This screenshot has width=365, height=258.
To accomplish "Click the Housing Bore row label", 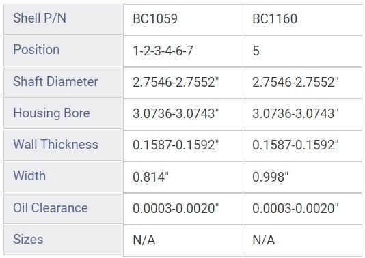I will (64, 113).
